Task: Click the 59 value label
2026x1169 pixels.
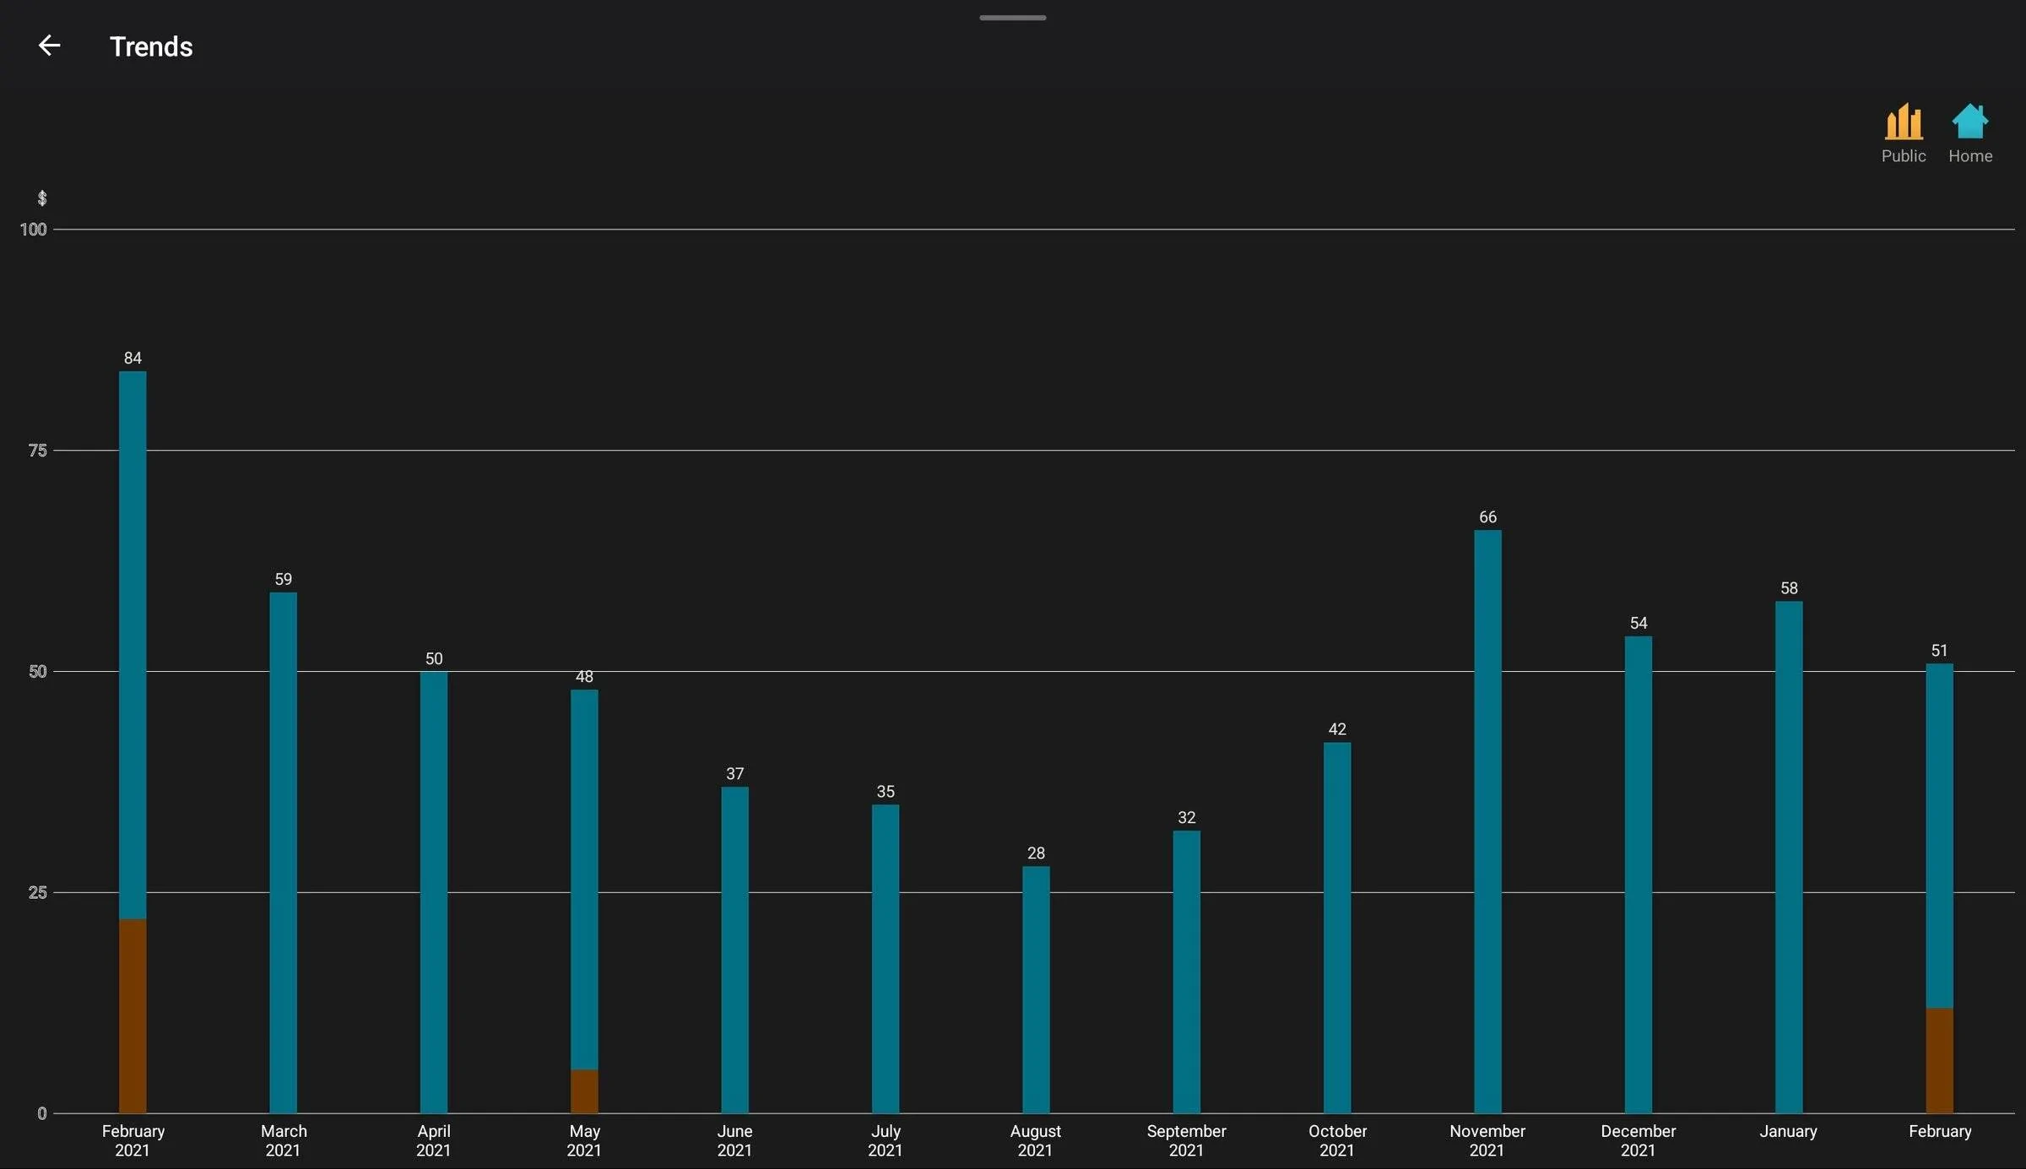Action: pyautogui.click(x=283, y=579)
